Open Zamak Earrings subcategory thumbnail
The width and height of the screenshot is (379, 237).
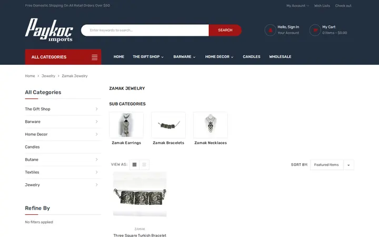point(126,125)
